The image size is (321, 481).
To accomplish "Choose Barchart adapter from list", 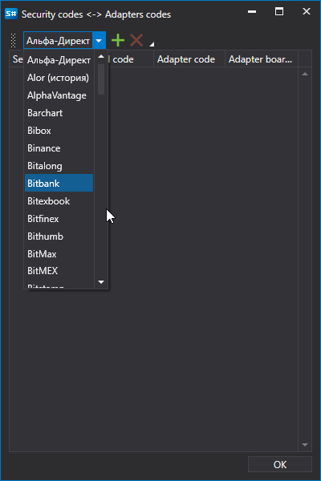I will (59, 113).
